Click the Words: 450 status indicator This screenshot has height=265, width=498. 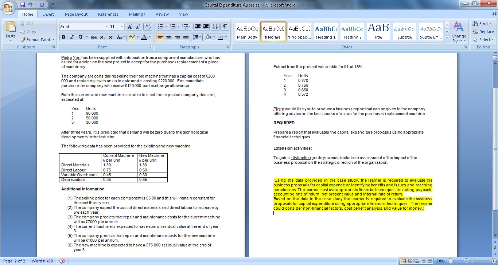(42, 261)
